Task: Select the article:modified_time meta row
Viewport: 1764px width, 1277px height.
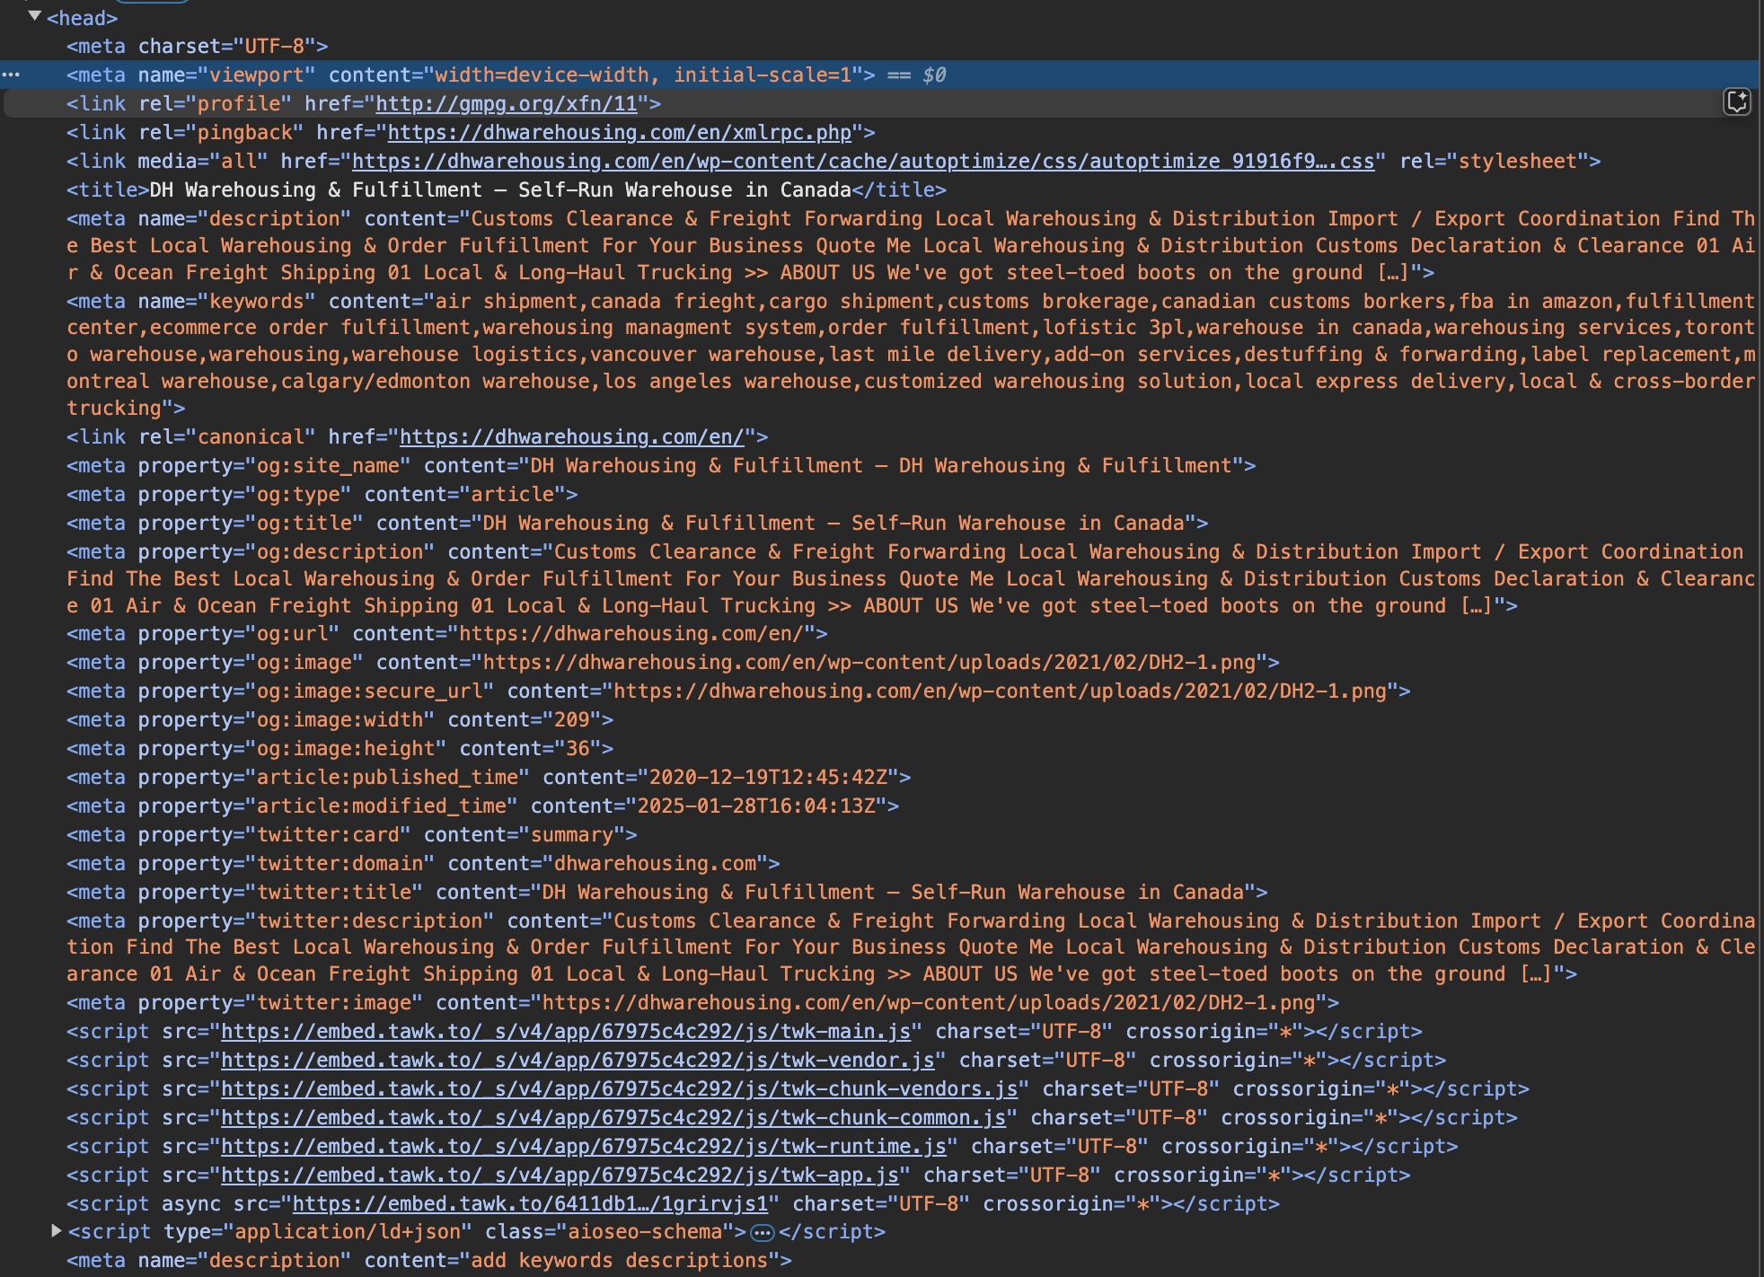Action: [x=482, y=806]
